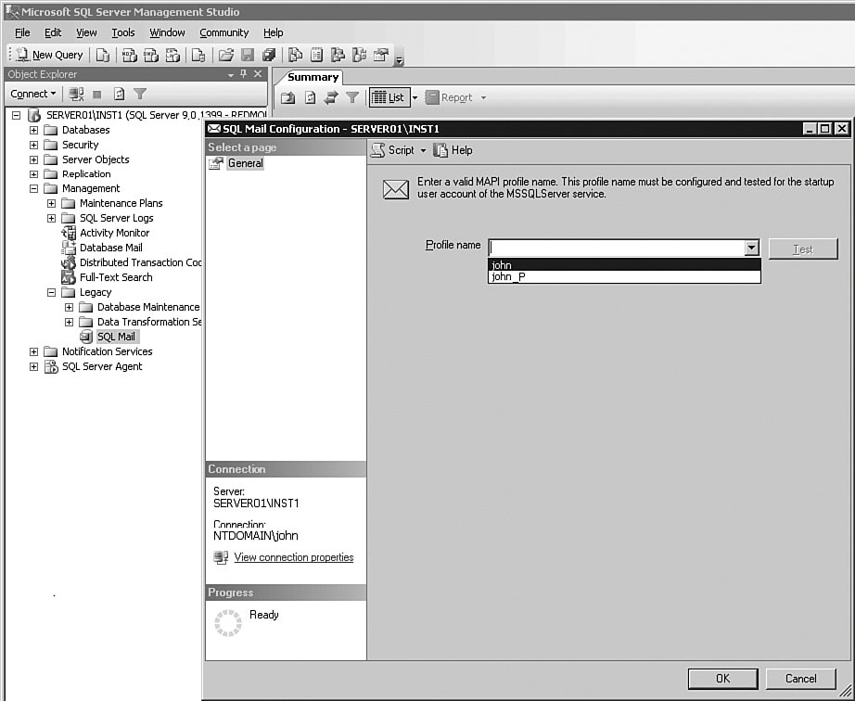Collapse the Legacy folder

point(51,292)
